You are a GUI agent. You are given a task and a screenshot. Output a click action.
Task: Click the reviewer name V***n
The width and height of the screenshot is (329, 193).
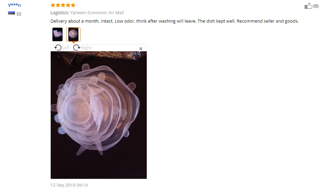click(14, 5)
